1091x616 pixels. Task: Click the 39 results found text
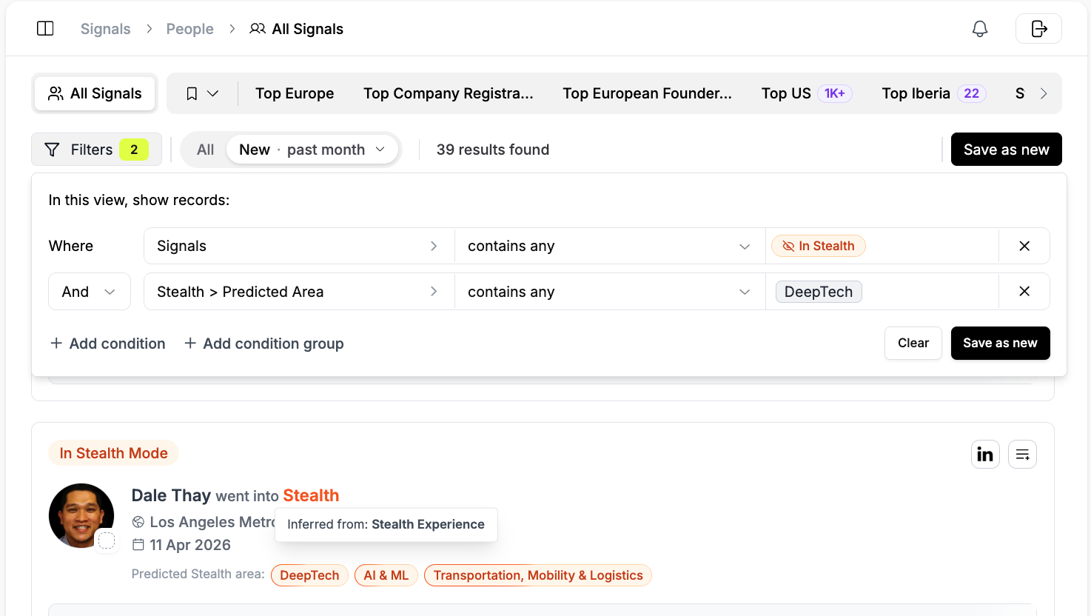[x=493, y=150]
